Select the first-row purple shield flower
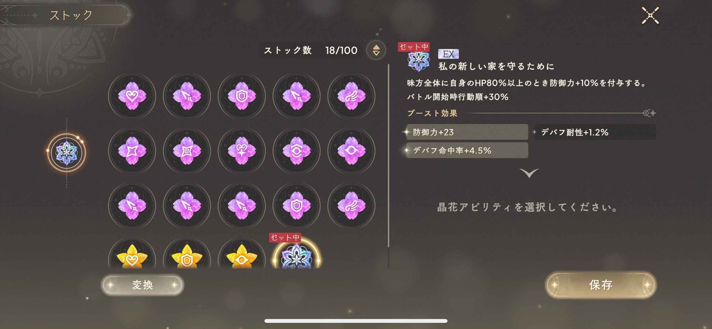 tap(242, 96)
